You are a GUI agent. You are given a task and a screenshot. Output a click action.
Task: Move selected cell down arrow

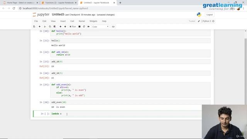tap(65, 27)
